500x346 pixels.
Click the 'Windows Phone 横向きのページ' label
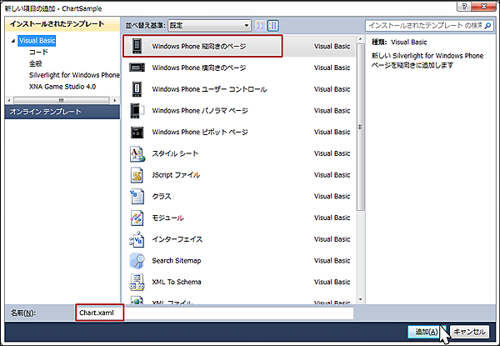pos(199,68)
